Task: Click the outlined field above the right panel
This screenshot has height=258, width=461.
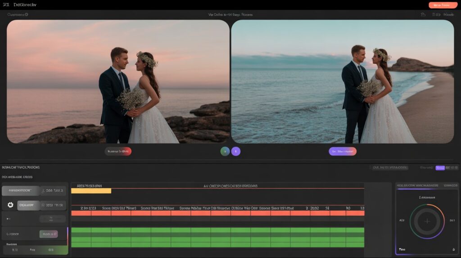Action: click(389, 168)
